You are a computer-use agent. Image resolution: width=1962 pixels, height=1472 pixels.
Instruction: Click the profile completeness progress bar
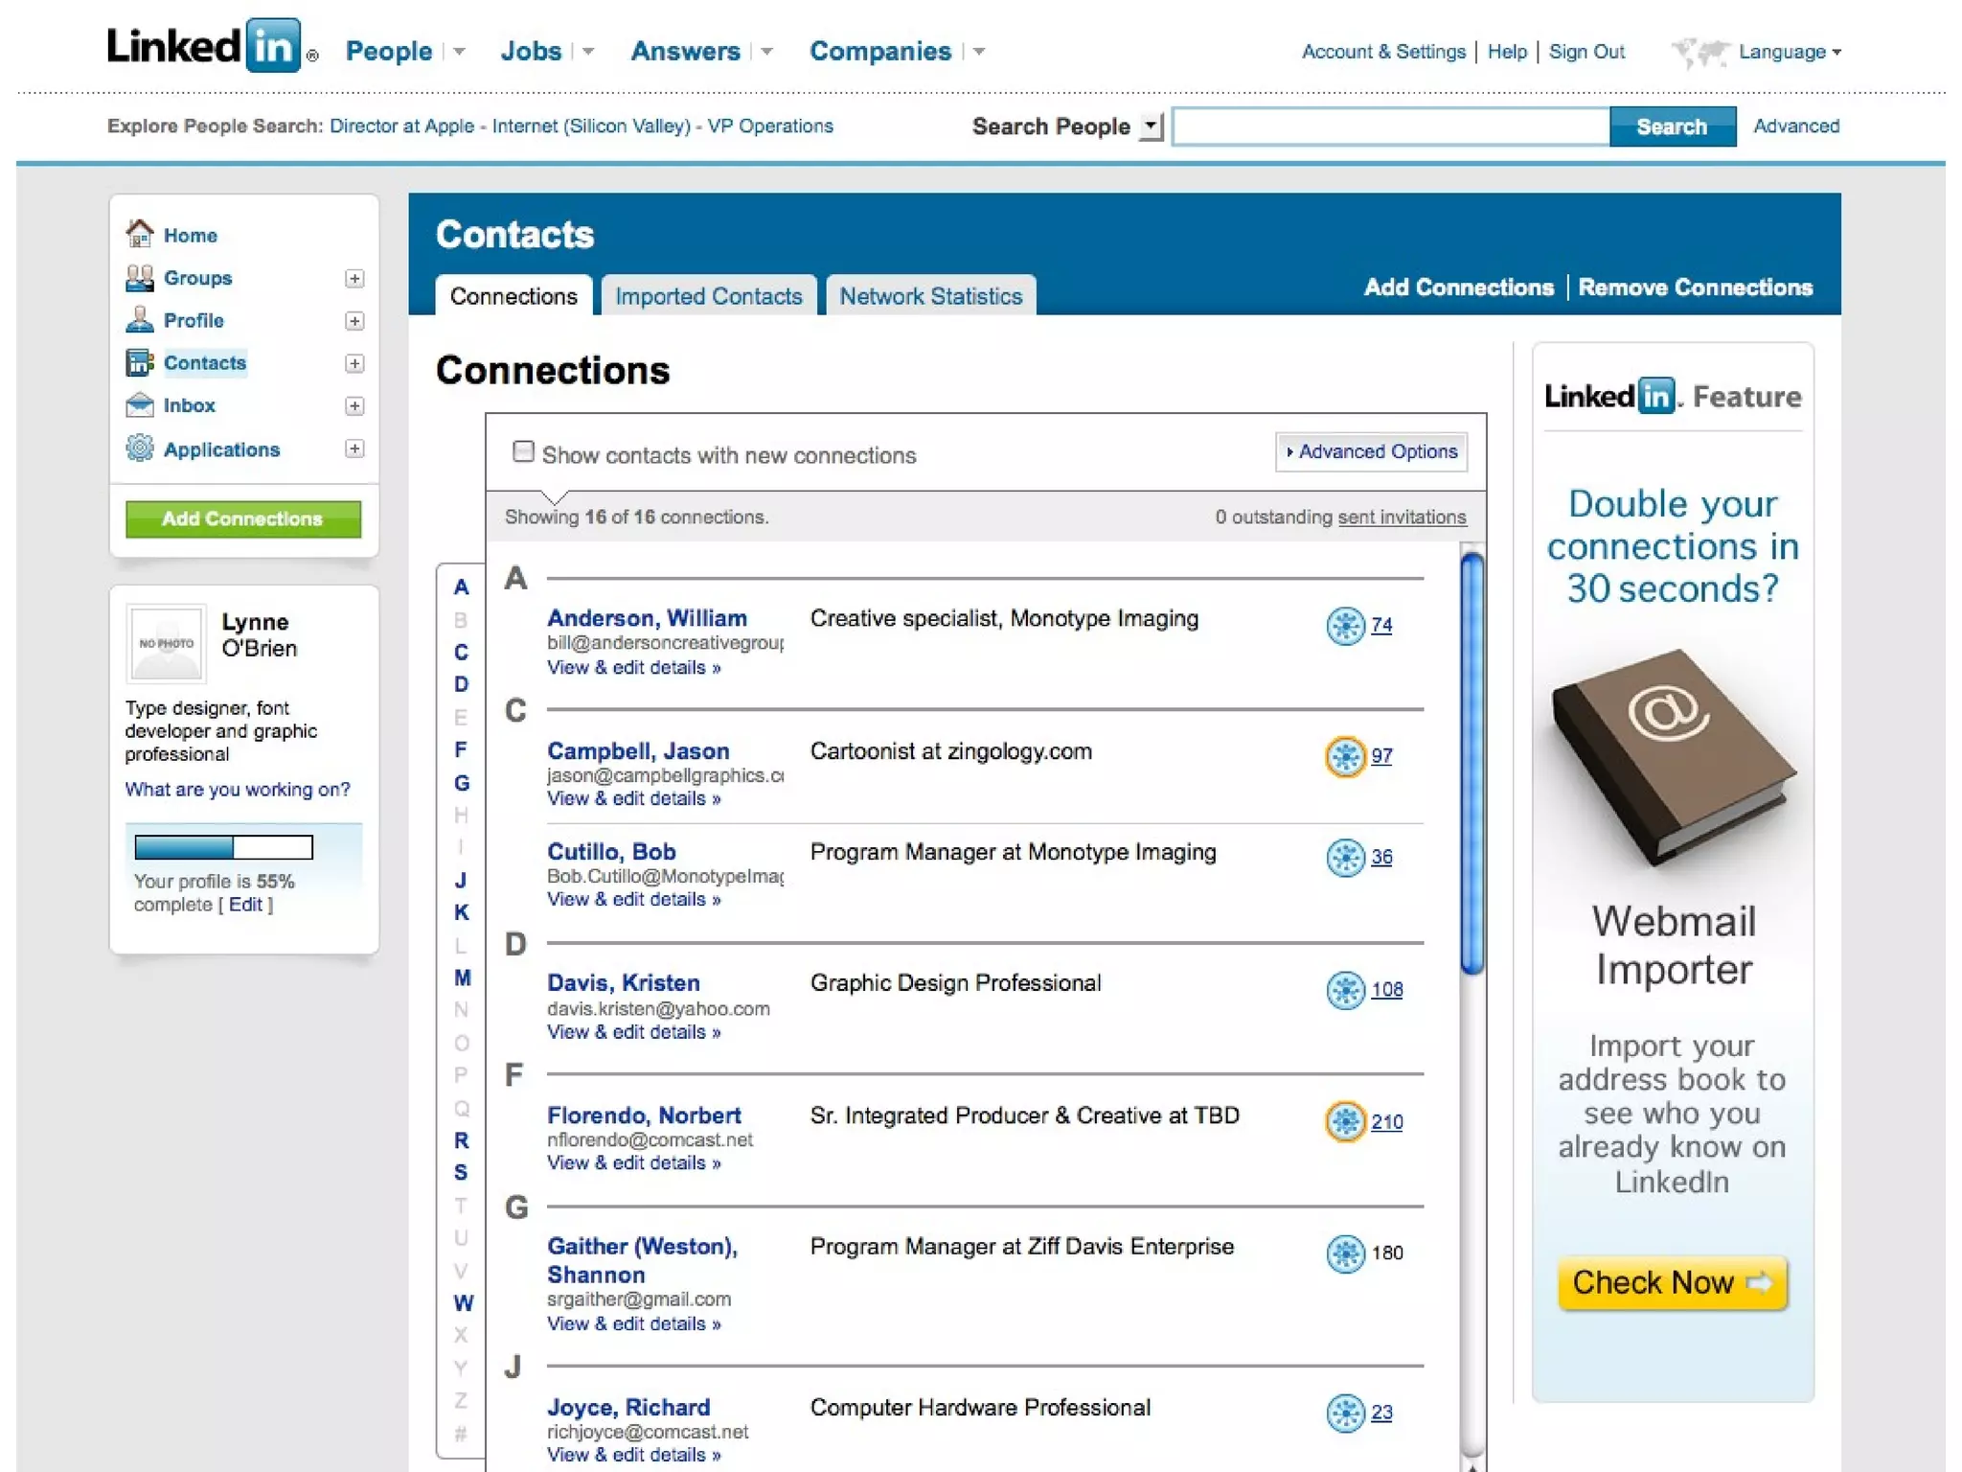(223, 847)
